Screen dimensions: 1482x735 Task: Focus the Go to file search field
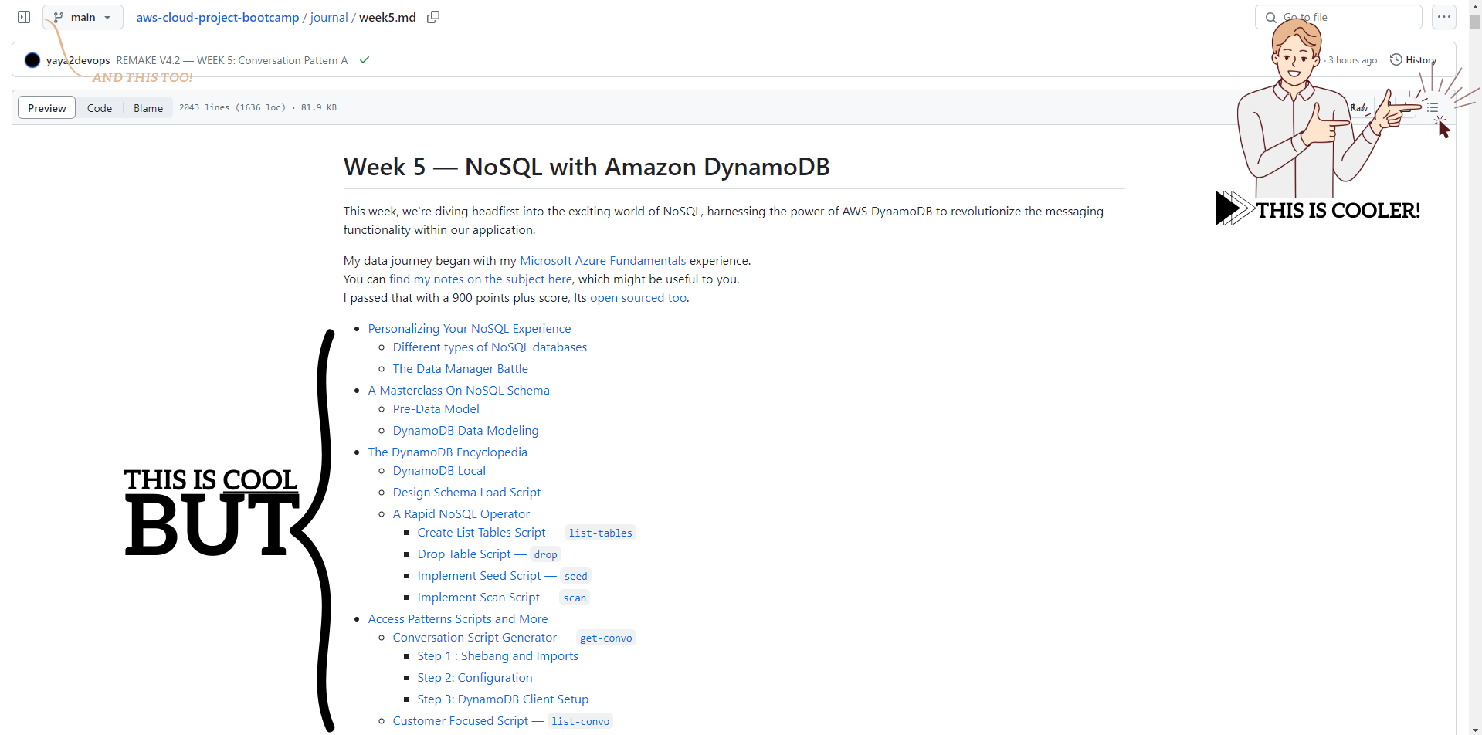point(1338,17)
